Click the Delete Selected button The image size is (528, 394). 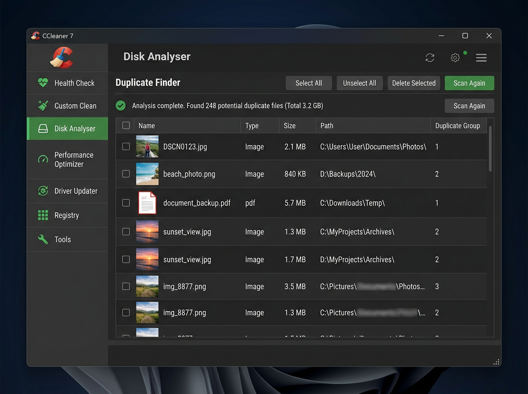coord(414,83)
